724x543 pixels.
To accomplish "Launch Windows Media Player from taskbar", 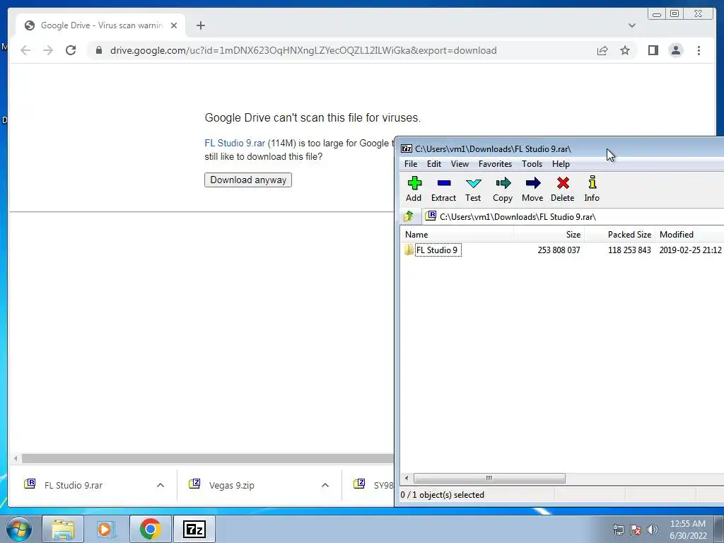I will pyautogui.click(x=106, y=529).
